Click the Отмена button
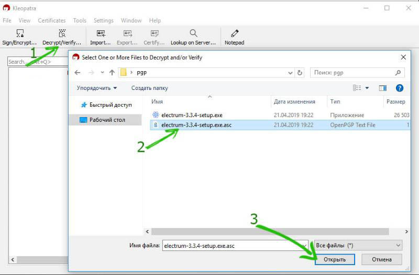The height and width of the screenshot is (275, 419). coord(382,259)
